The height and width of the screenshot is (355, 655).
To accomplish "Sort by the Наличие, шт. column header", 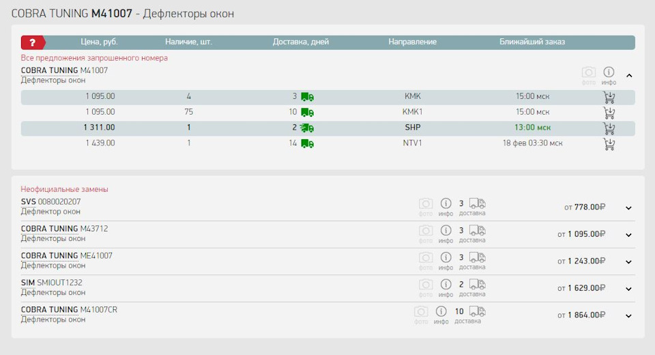I will point(188,42).
